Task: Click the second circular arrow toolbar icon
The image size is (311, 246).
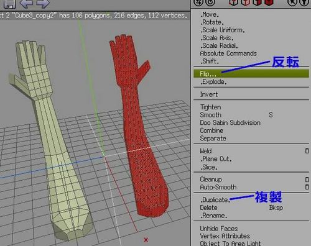Action: [210, 2]
